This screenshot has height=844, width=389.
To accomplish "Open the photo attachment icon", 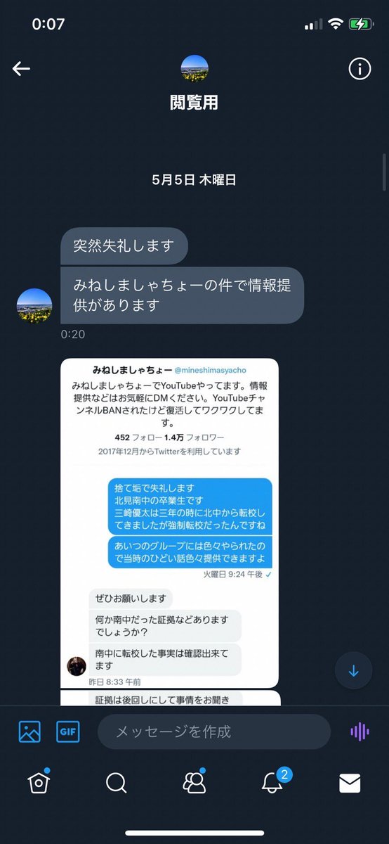I will click(29, 731).
